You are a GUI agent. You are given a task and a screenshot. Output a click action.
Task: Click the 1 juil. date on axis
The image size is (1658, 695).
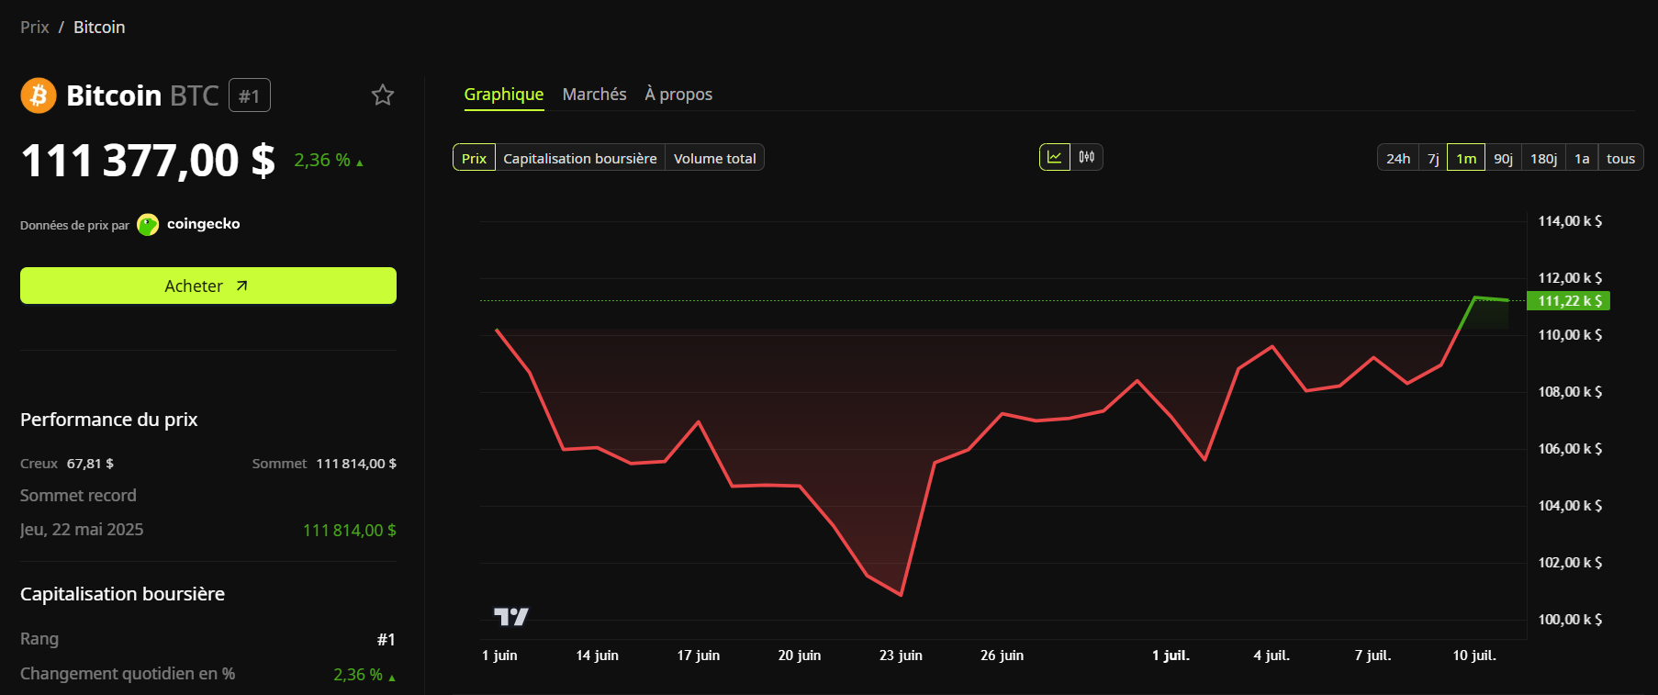click(x=1171, y=656)
